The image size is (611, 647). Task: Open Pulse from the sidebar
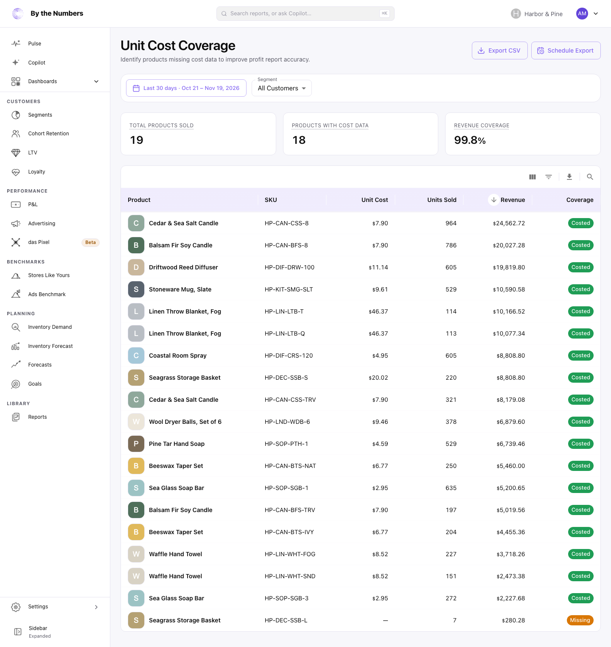[x=55, y=44]
